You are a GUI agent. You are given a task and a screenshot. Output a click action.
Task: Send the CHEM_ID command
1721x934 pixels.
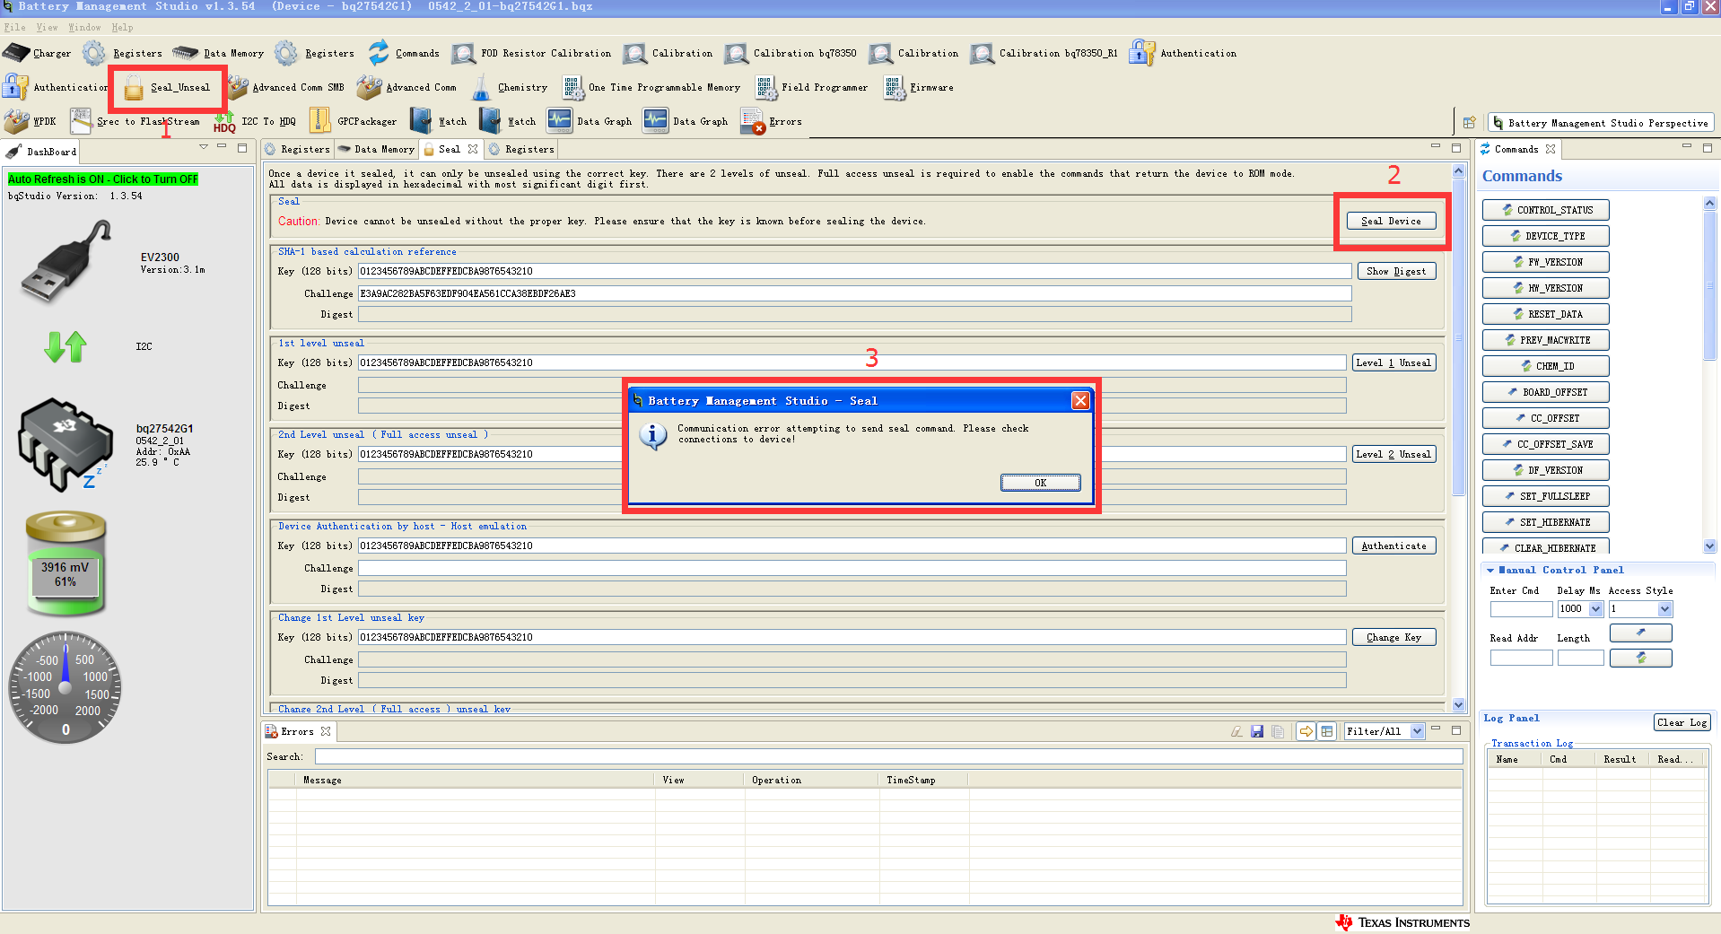(x=1545, y=366)
